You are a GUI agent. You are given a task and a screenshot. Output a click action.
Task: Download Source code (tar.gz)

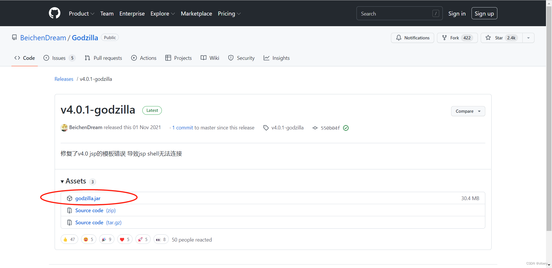(98, 223)
